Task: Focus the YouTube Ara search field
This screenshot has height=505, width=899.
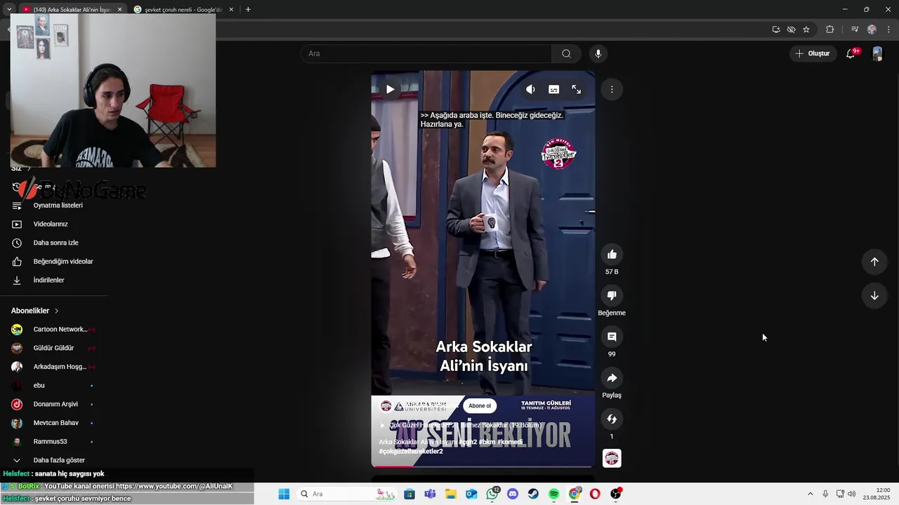Action: click(x=427, y=53)
